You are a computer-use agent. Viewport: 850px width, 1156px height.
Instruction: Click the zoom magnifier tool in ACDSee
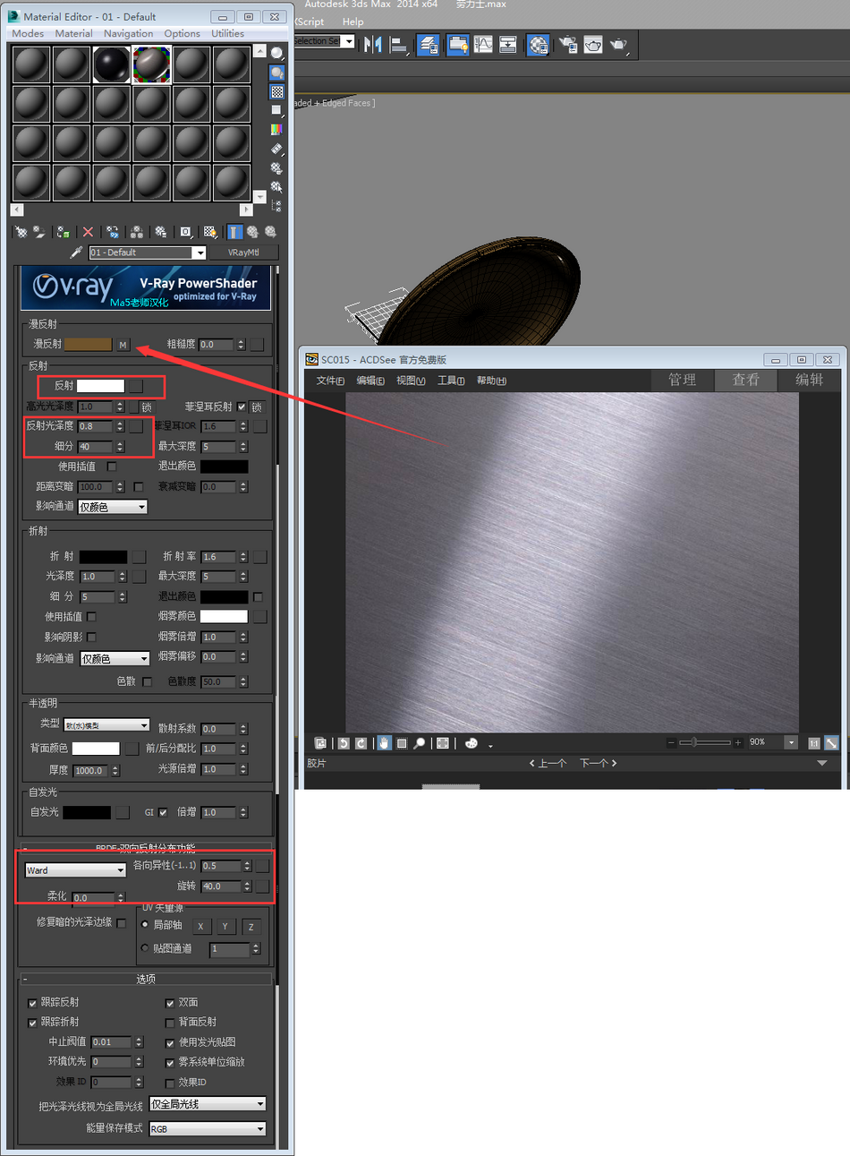419,743
